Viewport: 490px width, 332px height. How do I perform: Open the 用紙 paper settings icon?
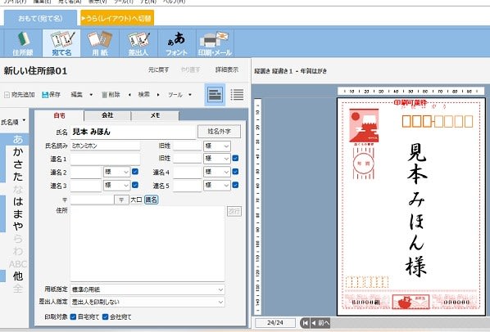100,43
